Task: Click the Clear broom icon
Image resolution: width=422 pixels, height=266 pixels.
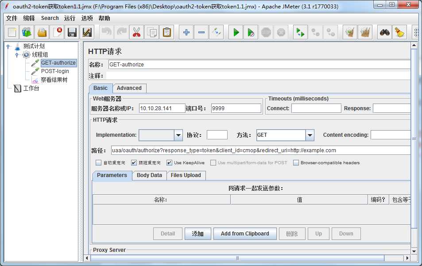Action: (350, 32)
